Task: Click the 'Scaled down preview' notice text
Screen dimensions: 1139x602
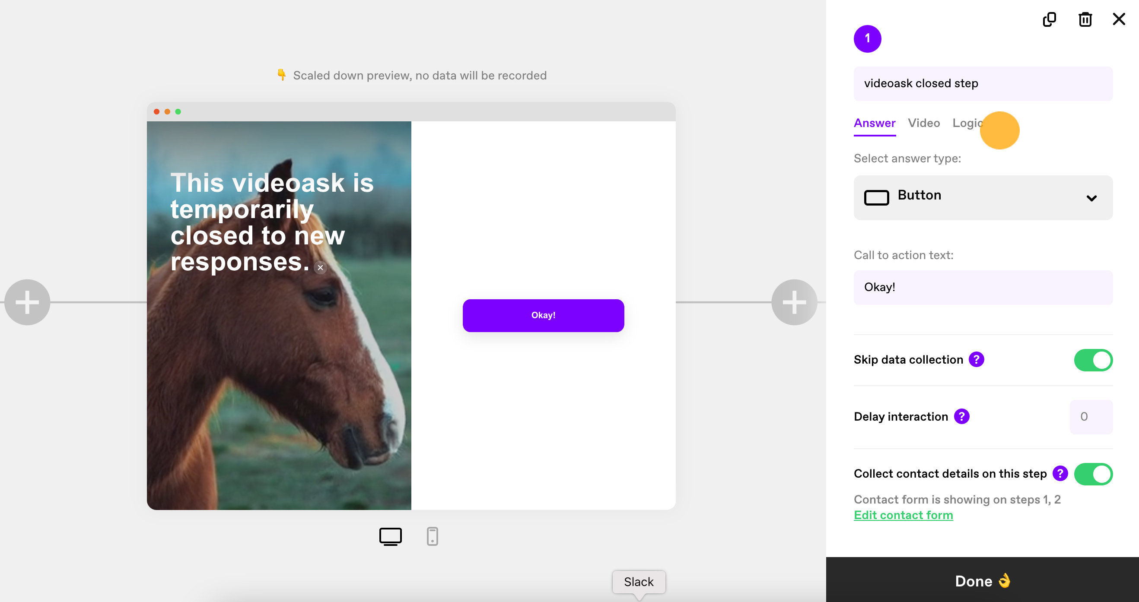Action: [420, 76]
